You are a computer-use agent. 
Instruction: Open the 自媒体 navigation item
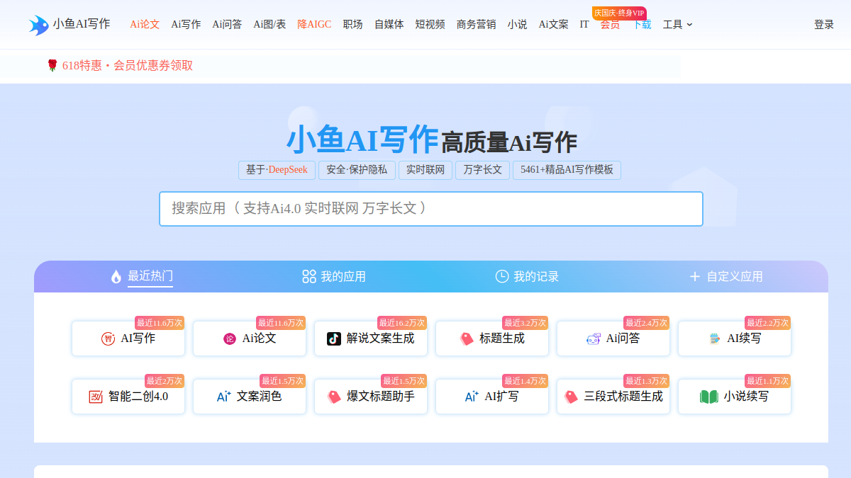click(x=389, y=24)
